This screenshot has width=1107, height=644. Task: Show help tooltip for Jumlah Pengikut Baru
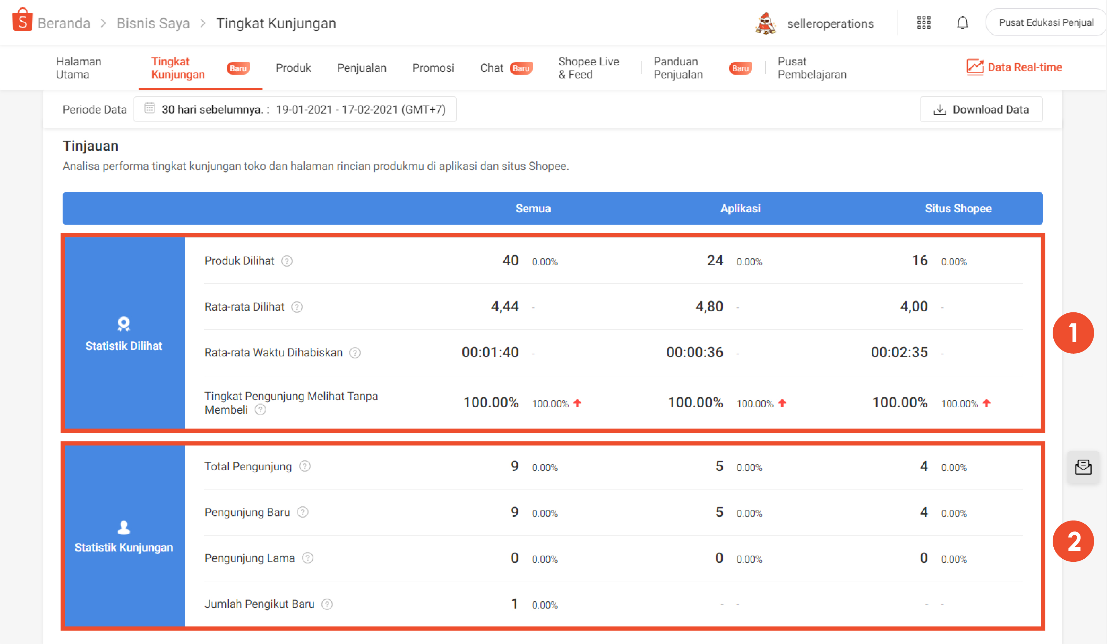[327, 604]
